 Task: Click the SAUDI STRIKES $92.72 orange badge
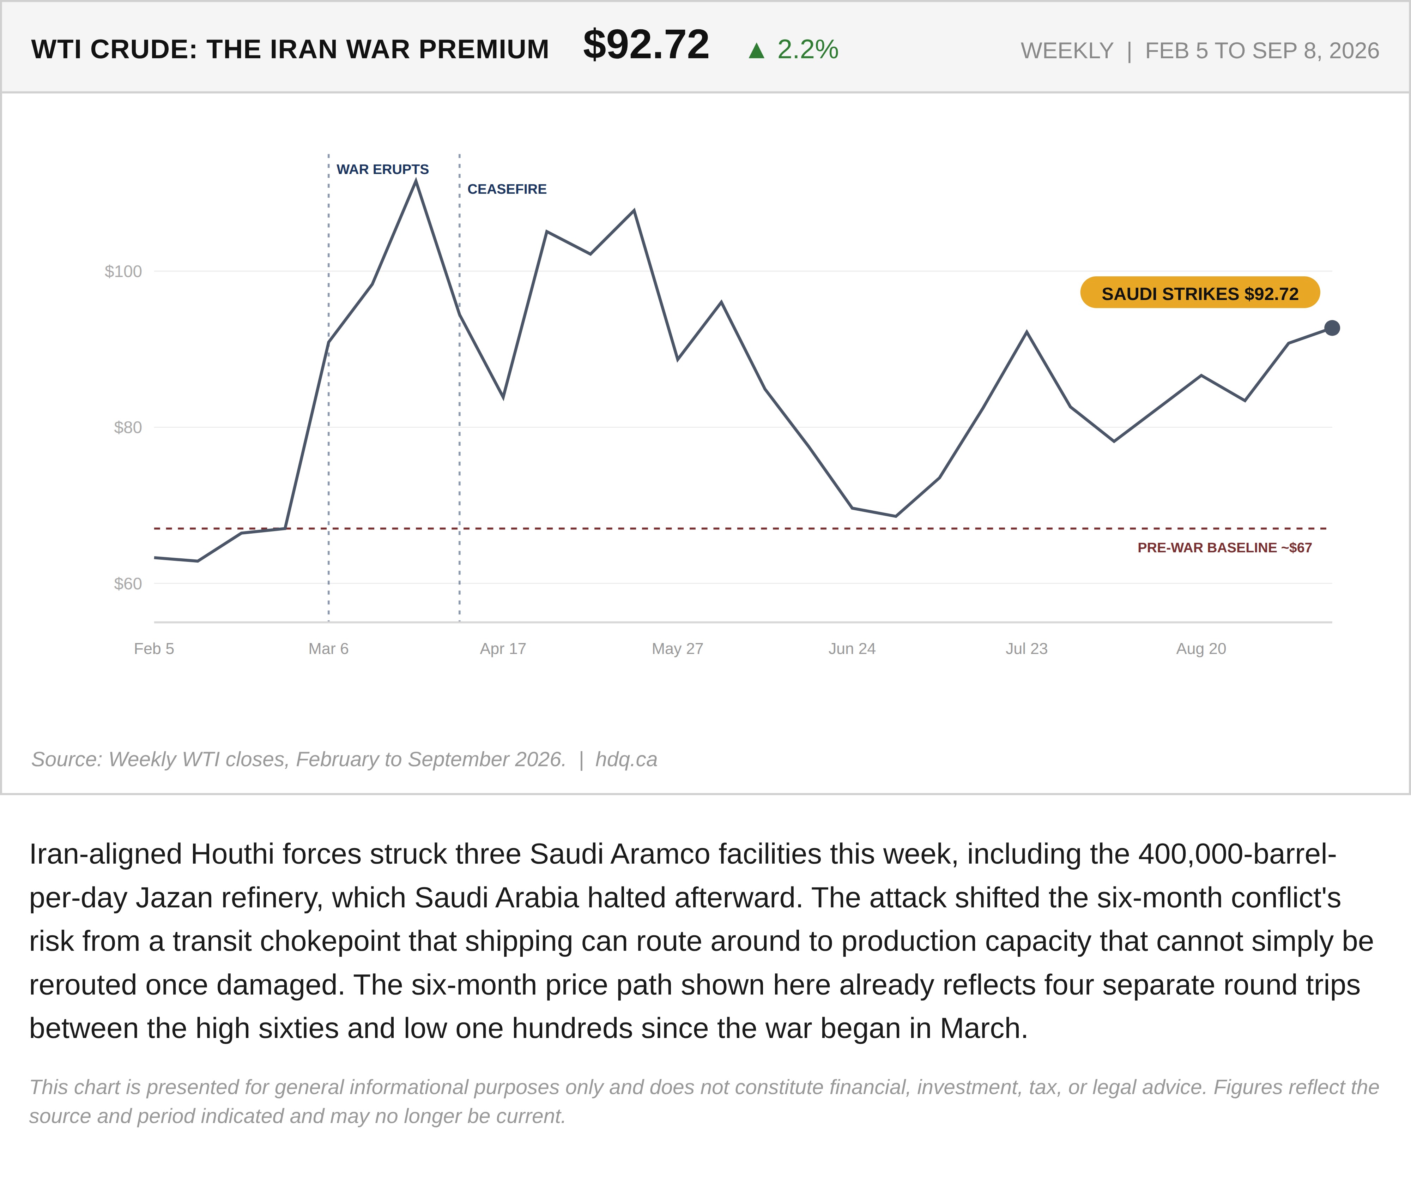pyautogui.click(x=1200, y=293)
